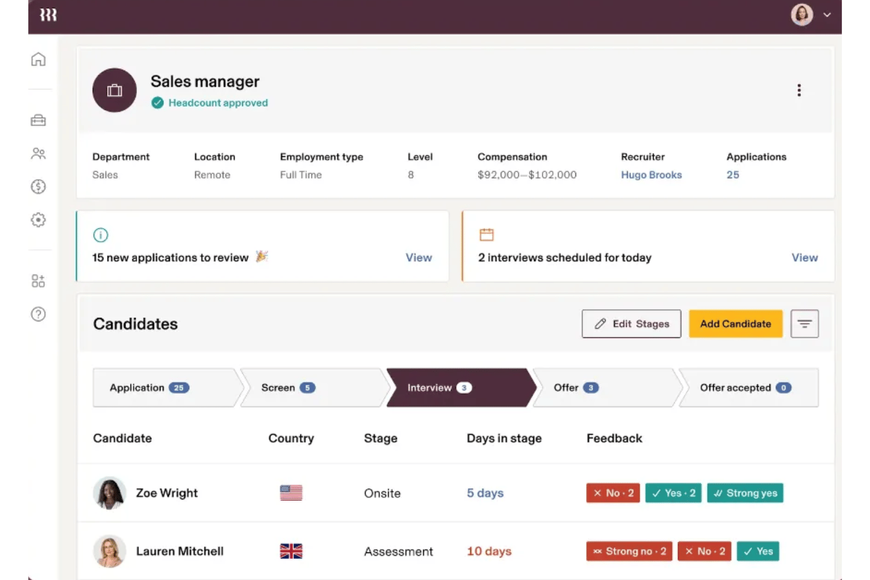Click the Add Candidate button

(x=736, y=324)
